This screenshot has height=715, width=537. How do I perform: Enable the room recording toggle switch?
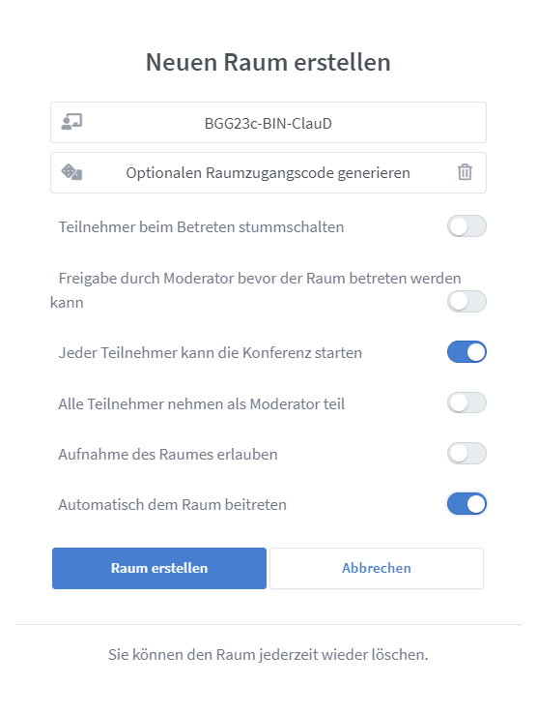(466, 453)
